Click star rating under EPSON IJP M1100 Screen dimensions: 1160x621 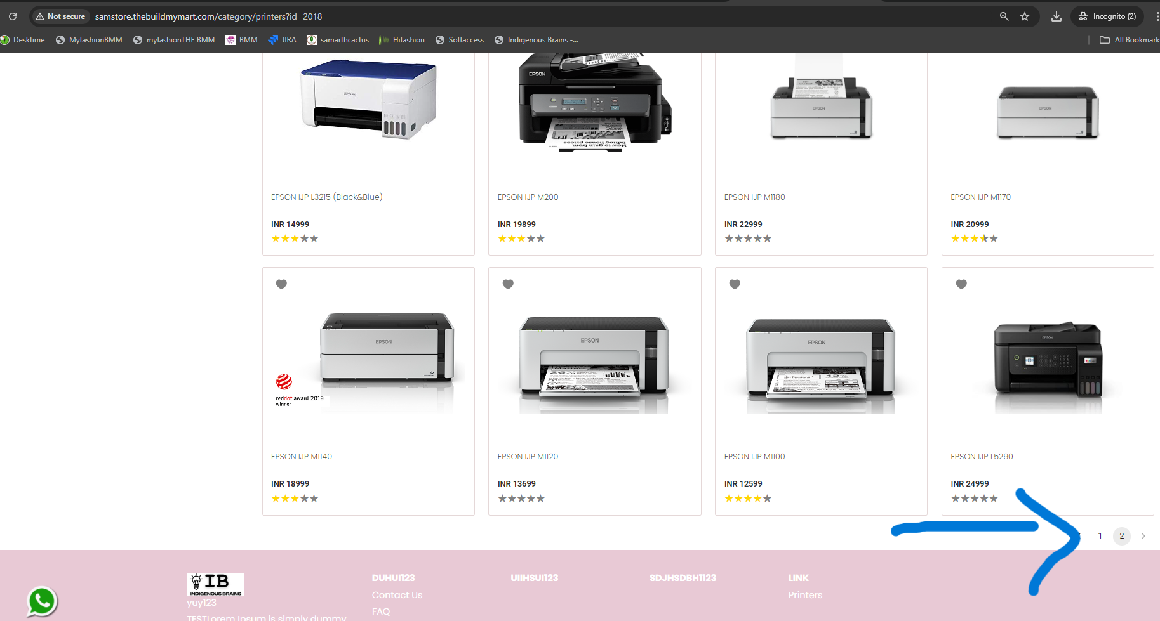748,499
